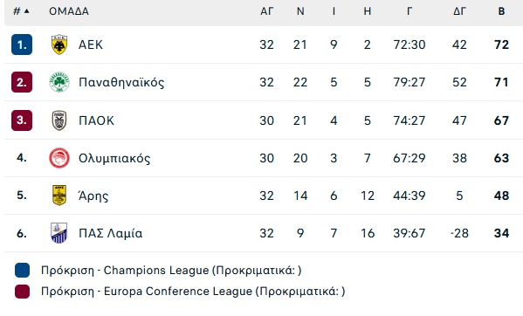Image resolution: width=523 pixels, height=316 pixels.
Task: Sort by the ΟΜΑΔΑ column header
Action: tap(69, 11)
